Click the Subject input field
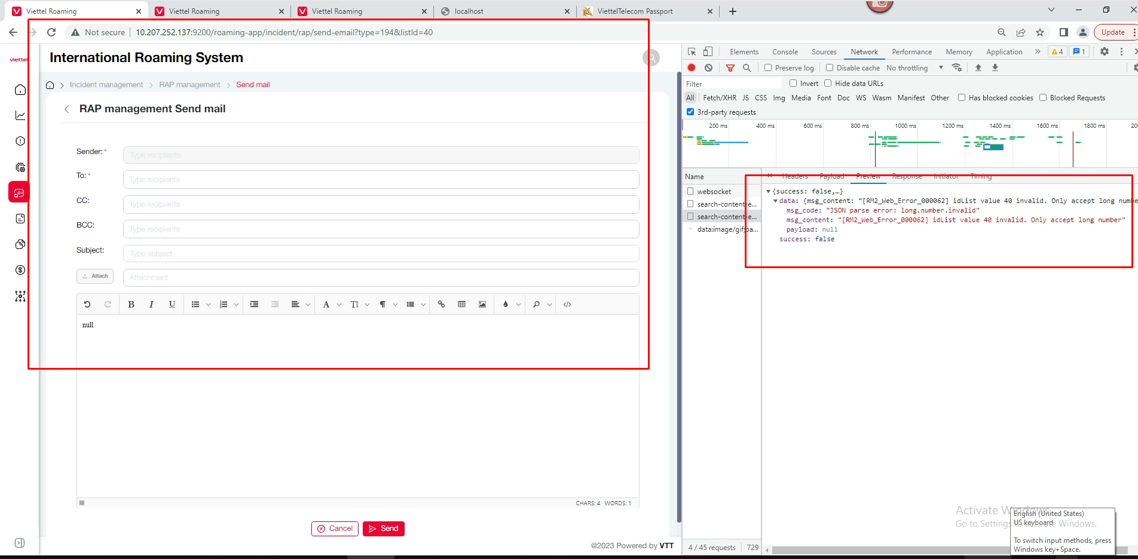Viewport: 1138px width, 559px height. [x=381, y=254]
